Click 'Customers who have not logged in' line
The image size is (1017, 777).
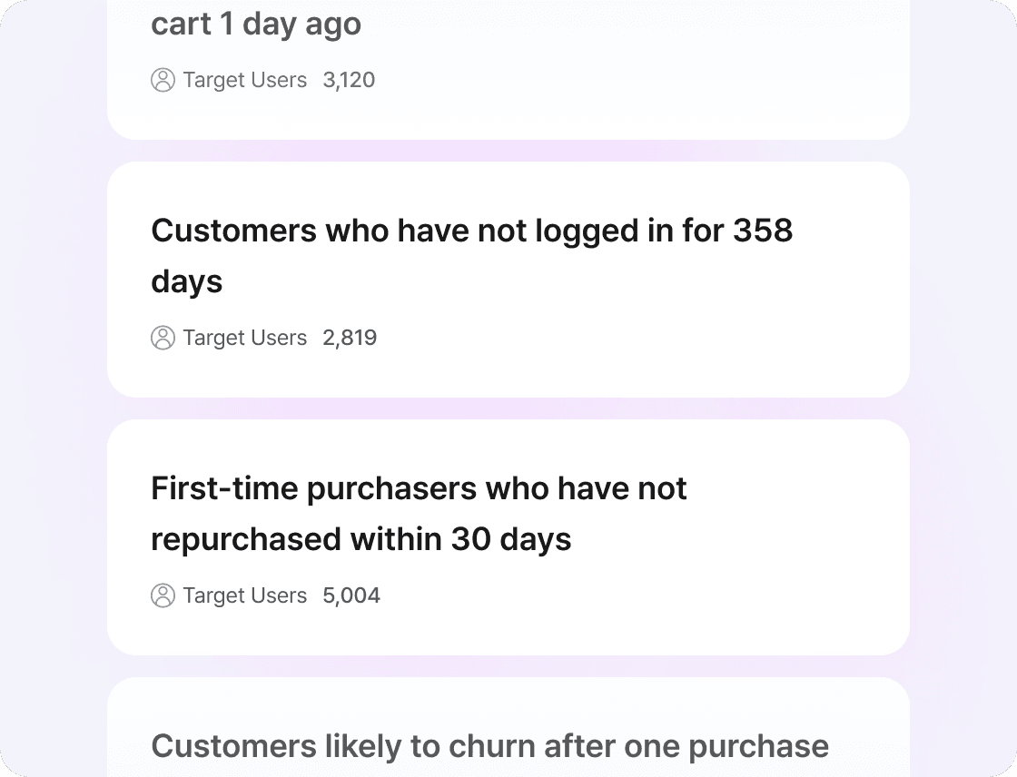click(x=403, y=231)
